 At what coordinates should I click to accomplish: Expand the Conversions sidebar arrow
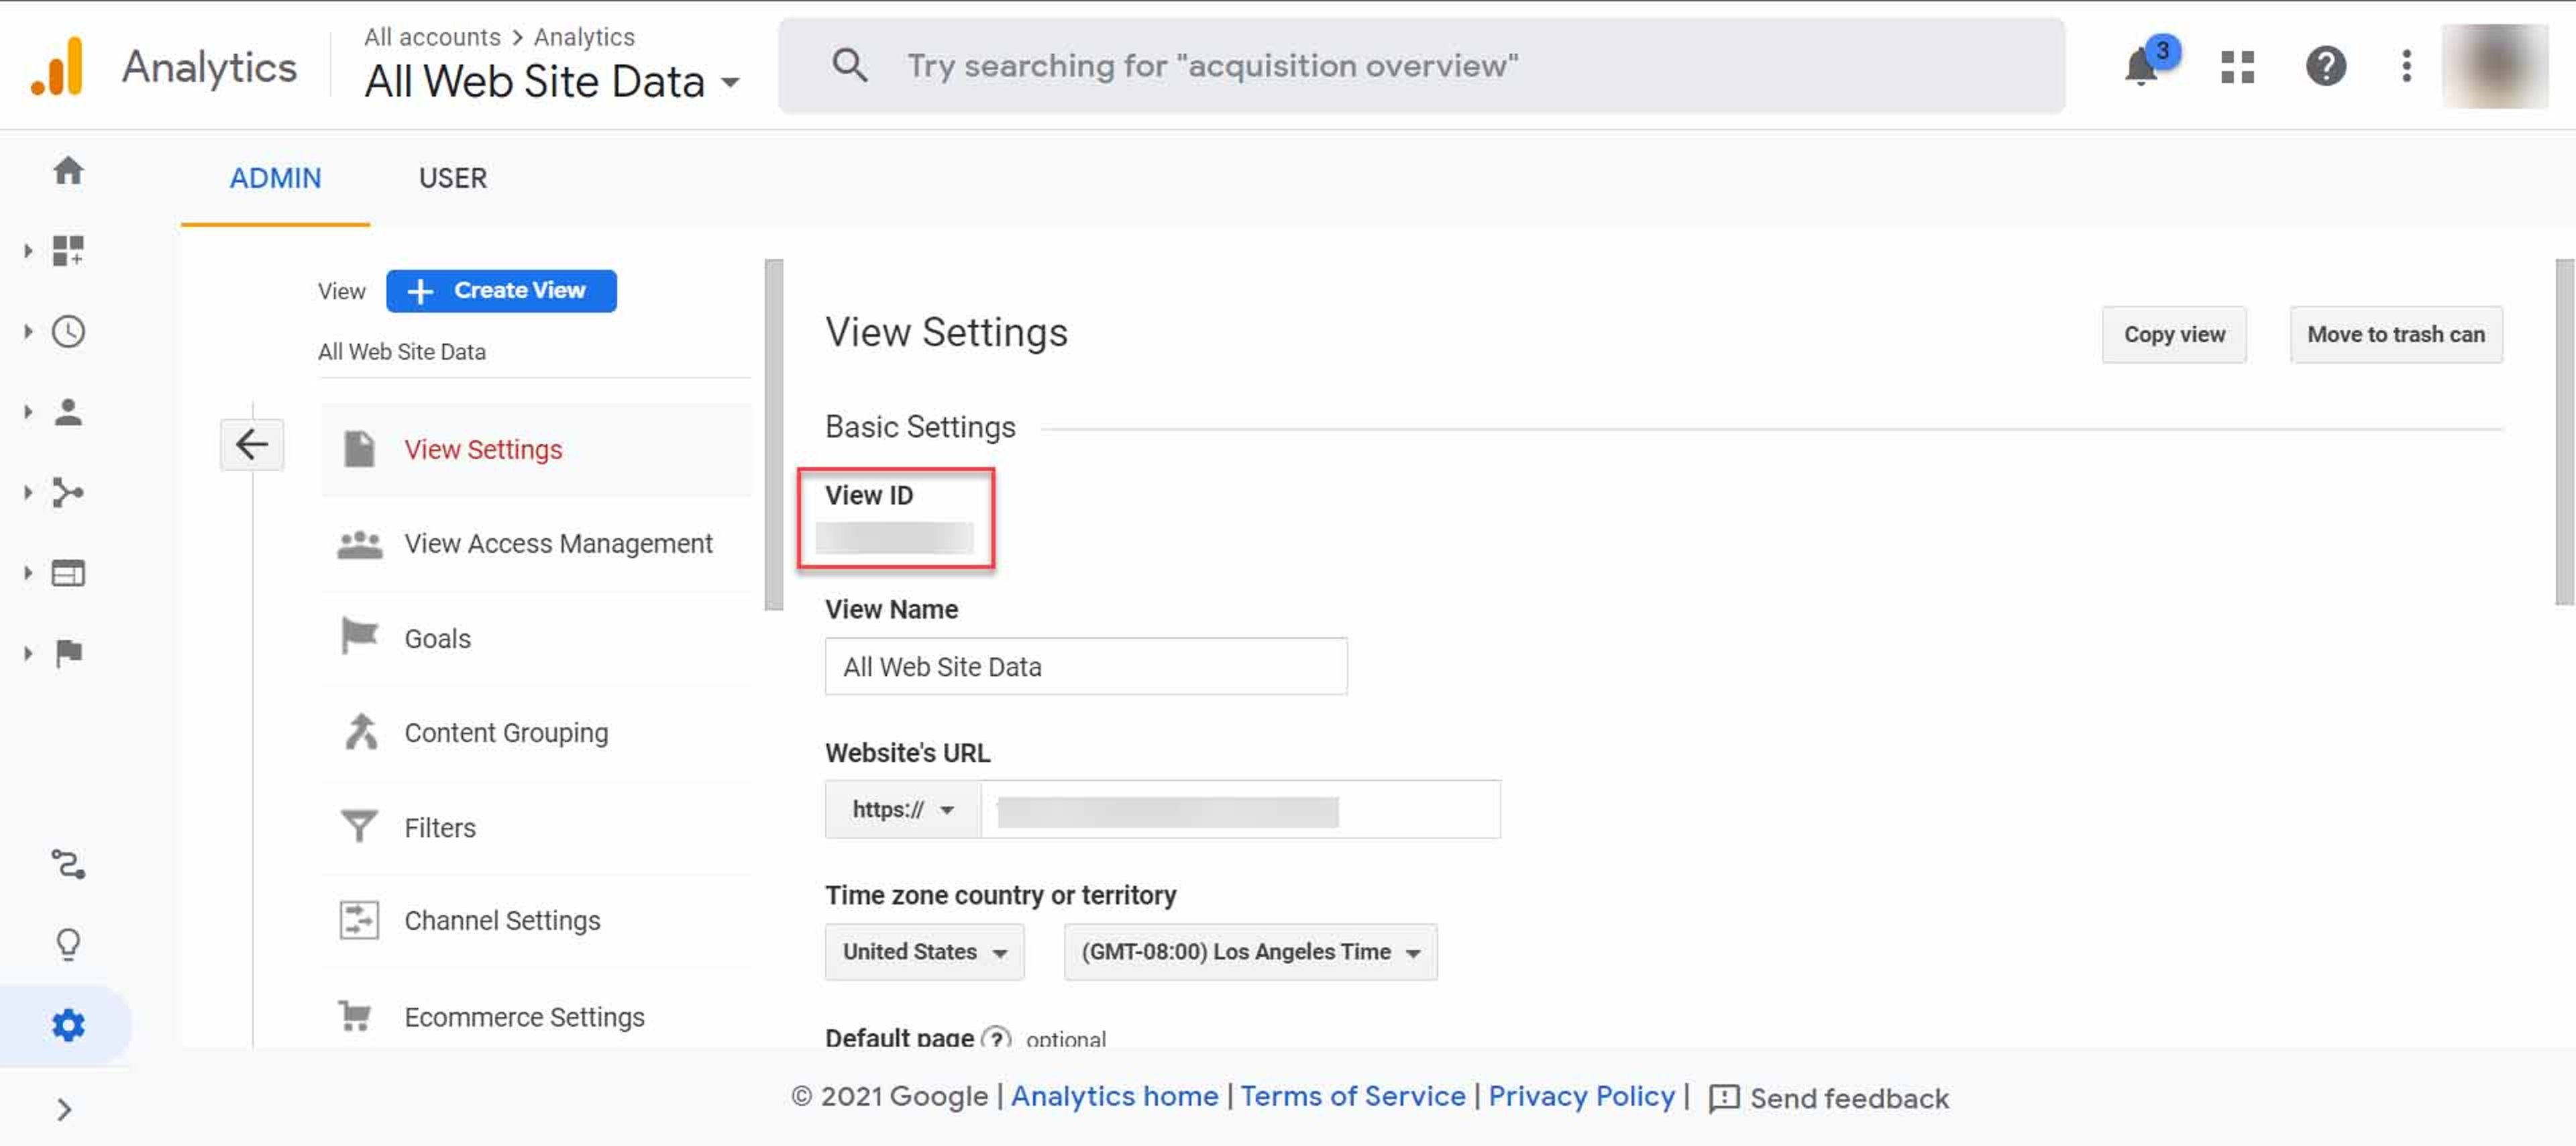(x=28, y=653)
